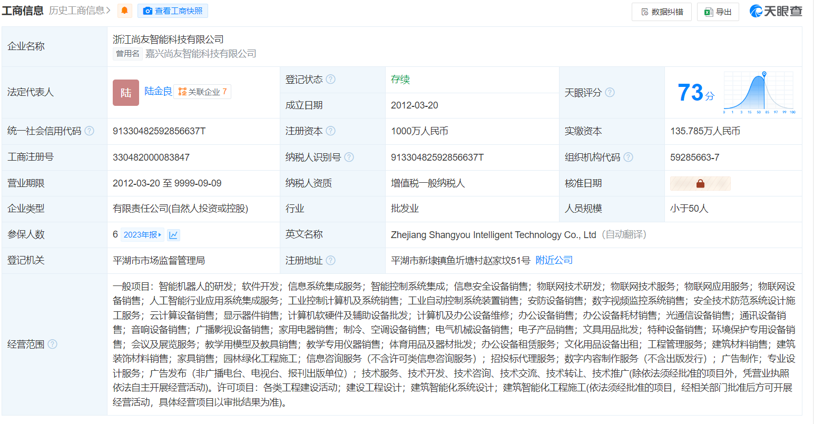Screen dimensions: 814x424
Task: Click company type 有限责任公司(自然人投资或控股)
Action: 180,209
